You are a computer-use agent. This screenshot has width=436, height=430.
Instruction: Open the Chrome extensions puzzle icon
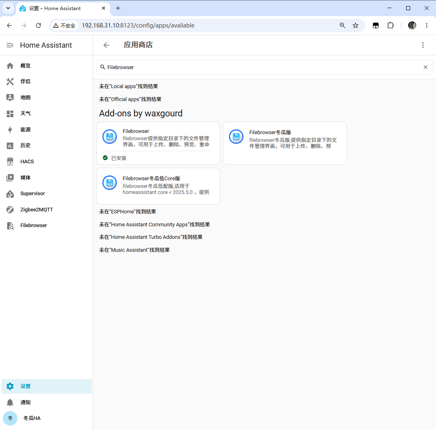pyautogui.click(x=390, y=25)
